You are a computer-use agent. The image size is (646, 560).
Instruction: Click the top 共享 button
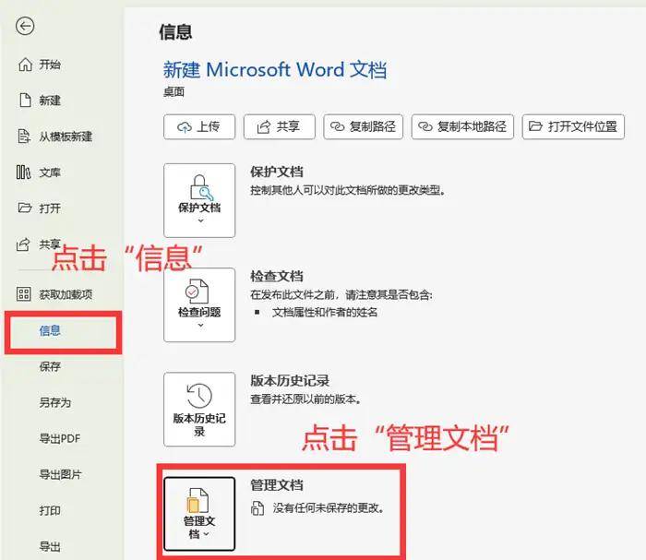pos(280,126)
